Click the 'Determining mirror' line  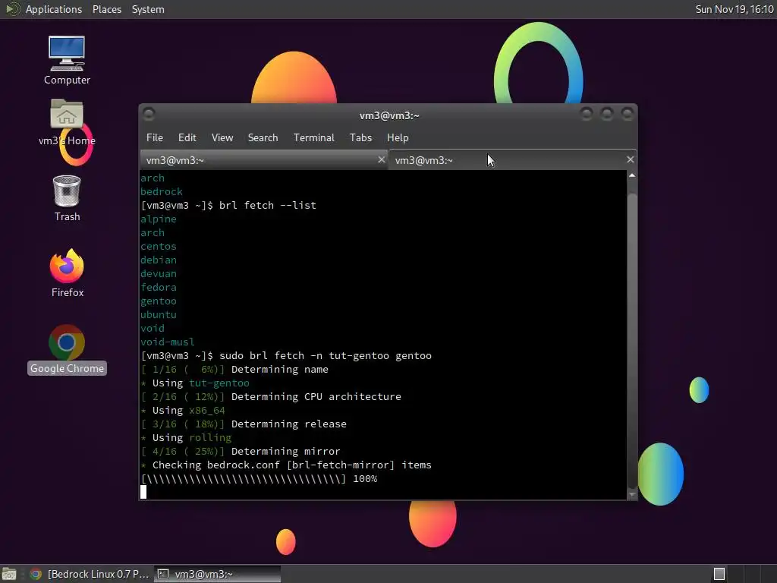click(x=241, y=451)
